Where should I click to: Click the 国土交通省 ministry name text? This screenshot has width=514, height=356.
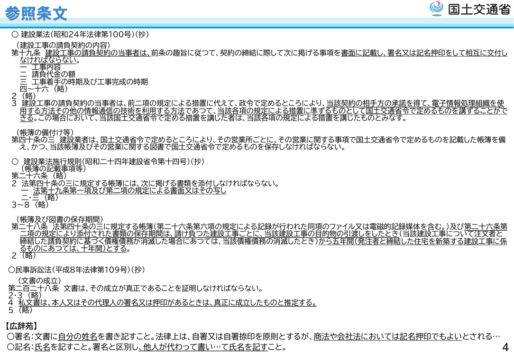[x=479, y=9]
